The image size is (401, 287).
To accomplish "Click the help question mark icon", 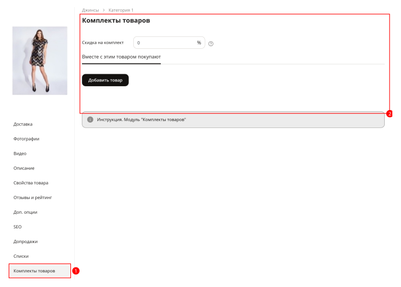I will point(211,44).
